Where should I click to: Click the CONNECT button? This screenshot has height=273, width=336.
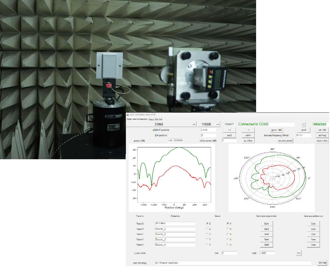229,124
